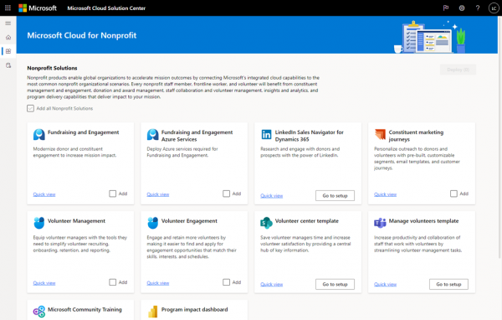Open the help question mark icon
This screenshot has width=502, height=320.
tap(478, 8)
